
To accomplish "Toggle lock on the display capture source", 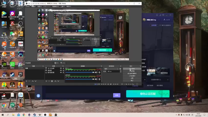I will click(63, 73).
